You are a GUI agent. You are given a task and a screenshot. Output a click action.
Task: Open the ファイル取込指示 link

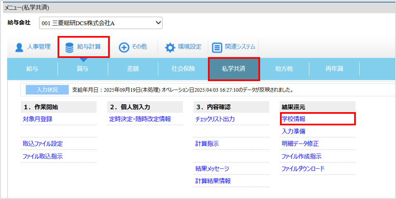click(42, 156)
